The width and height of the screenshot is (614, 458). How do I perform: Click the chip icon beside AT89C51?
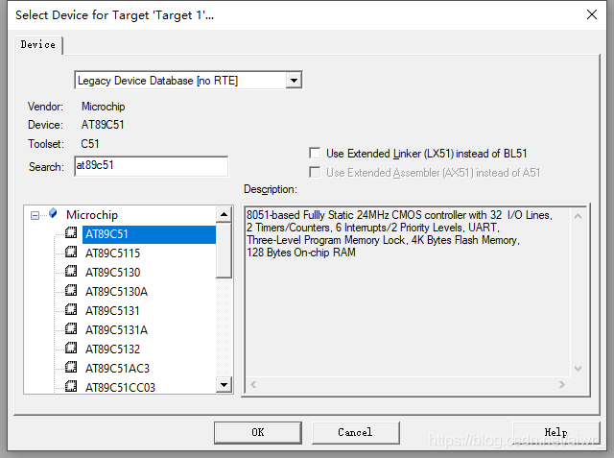click(71, 232)
